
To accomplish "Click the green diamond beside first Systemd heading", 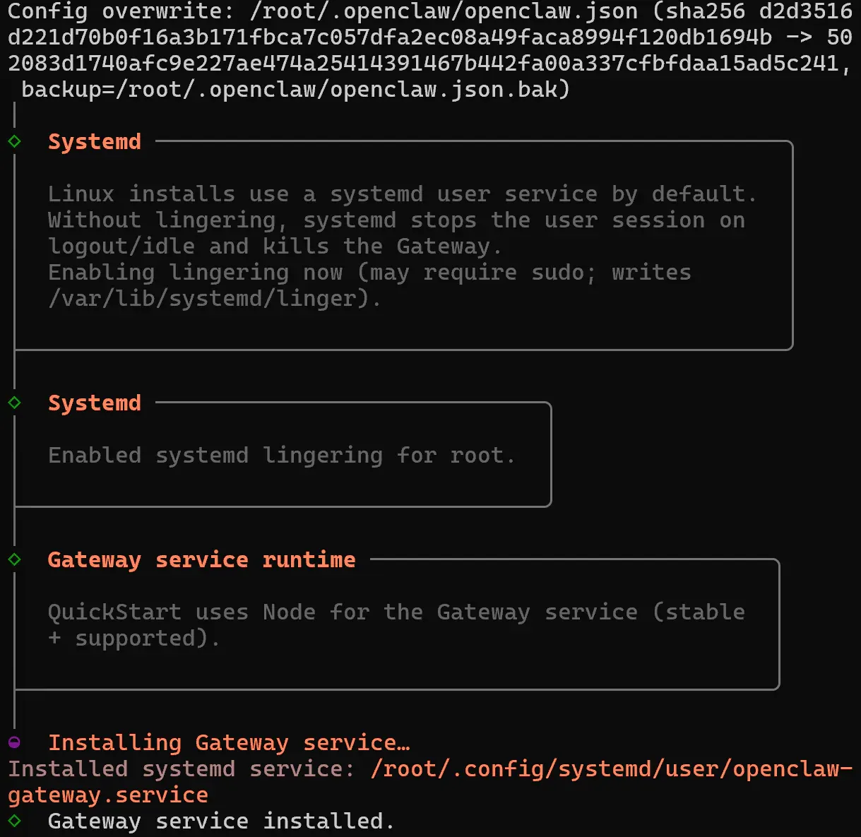I will (x=14, y=141).
